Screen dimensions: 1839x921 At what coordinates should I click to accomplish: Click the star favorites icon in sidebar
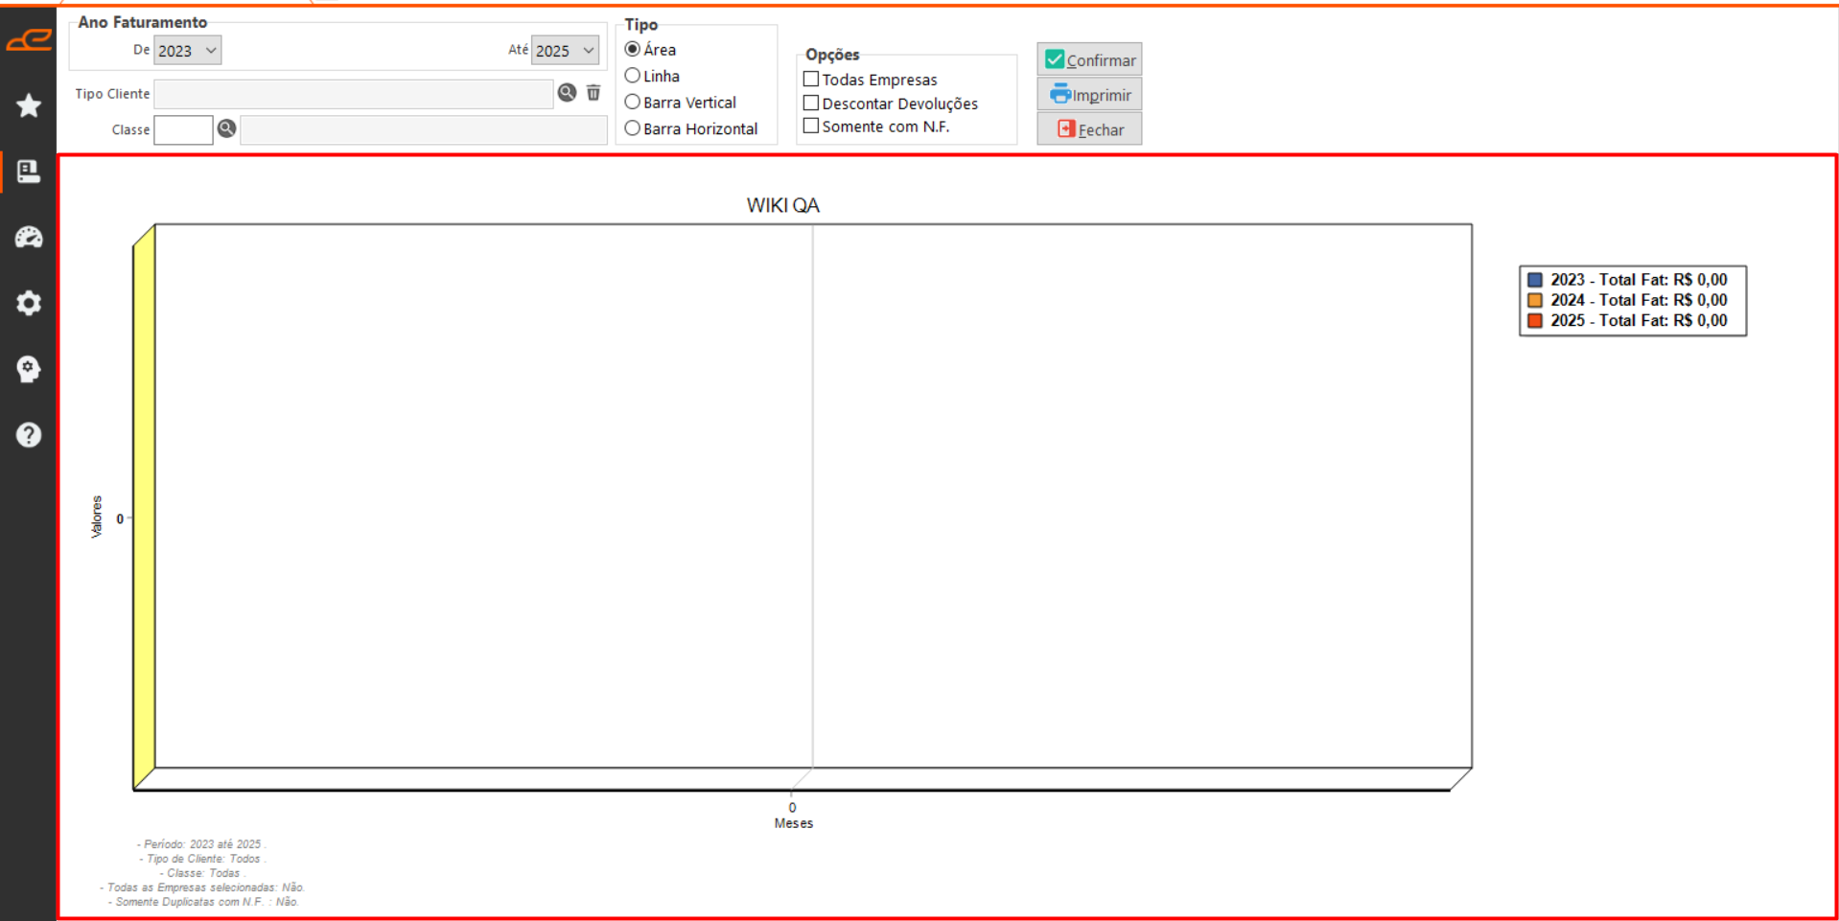[x=29, y=105]
